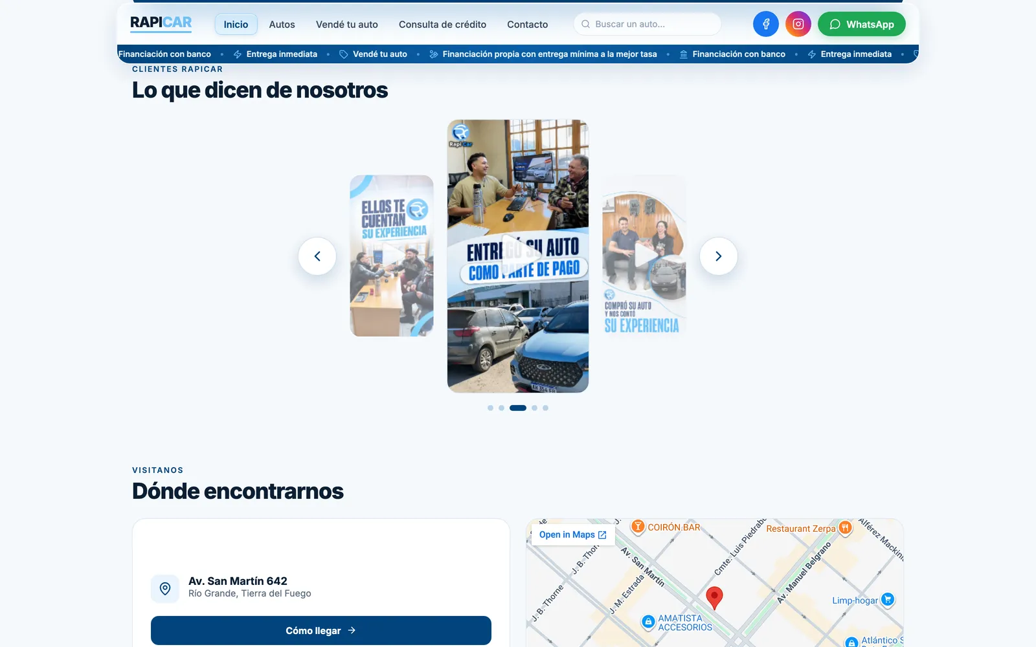The image size is (1036, 647).
Task: Click the active third carousel indicator
Action: click(518, 408)
